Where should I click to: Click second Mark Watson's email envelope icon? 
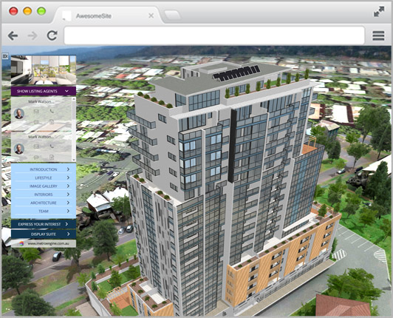pyautogui.click(x=36, y=146)
